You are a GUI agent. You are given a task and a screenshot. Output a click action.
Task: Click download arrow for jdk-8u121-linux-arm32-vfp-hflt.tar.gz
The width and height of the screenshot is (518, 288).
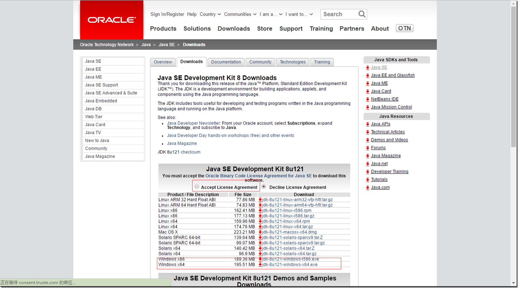tap(260, 200)
